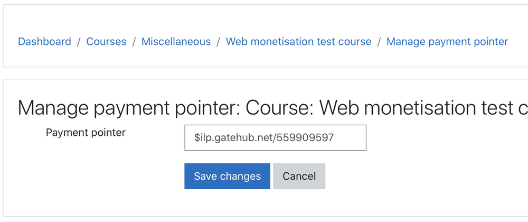Viewport: 528px width, 222px height.
Task: Click the slash separator after Miscellaneous
Action: coord(218,42)
